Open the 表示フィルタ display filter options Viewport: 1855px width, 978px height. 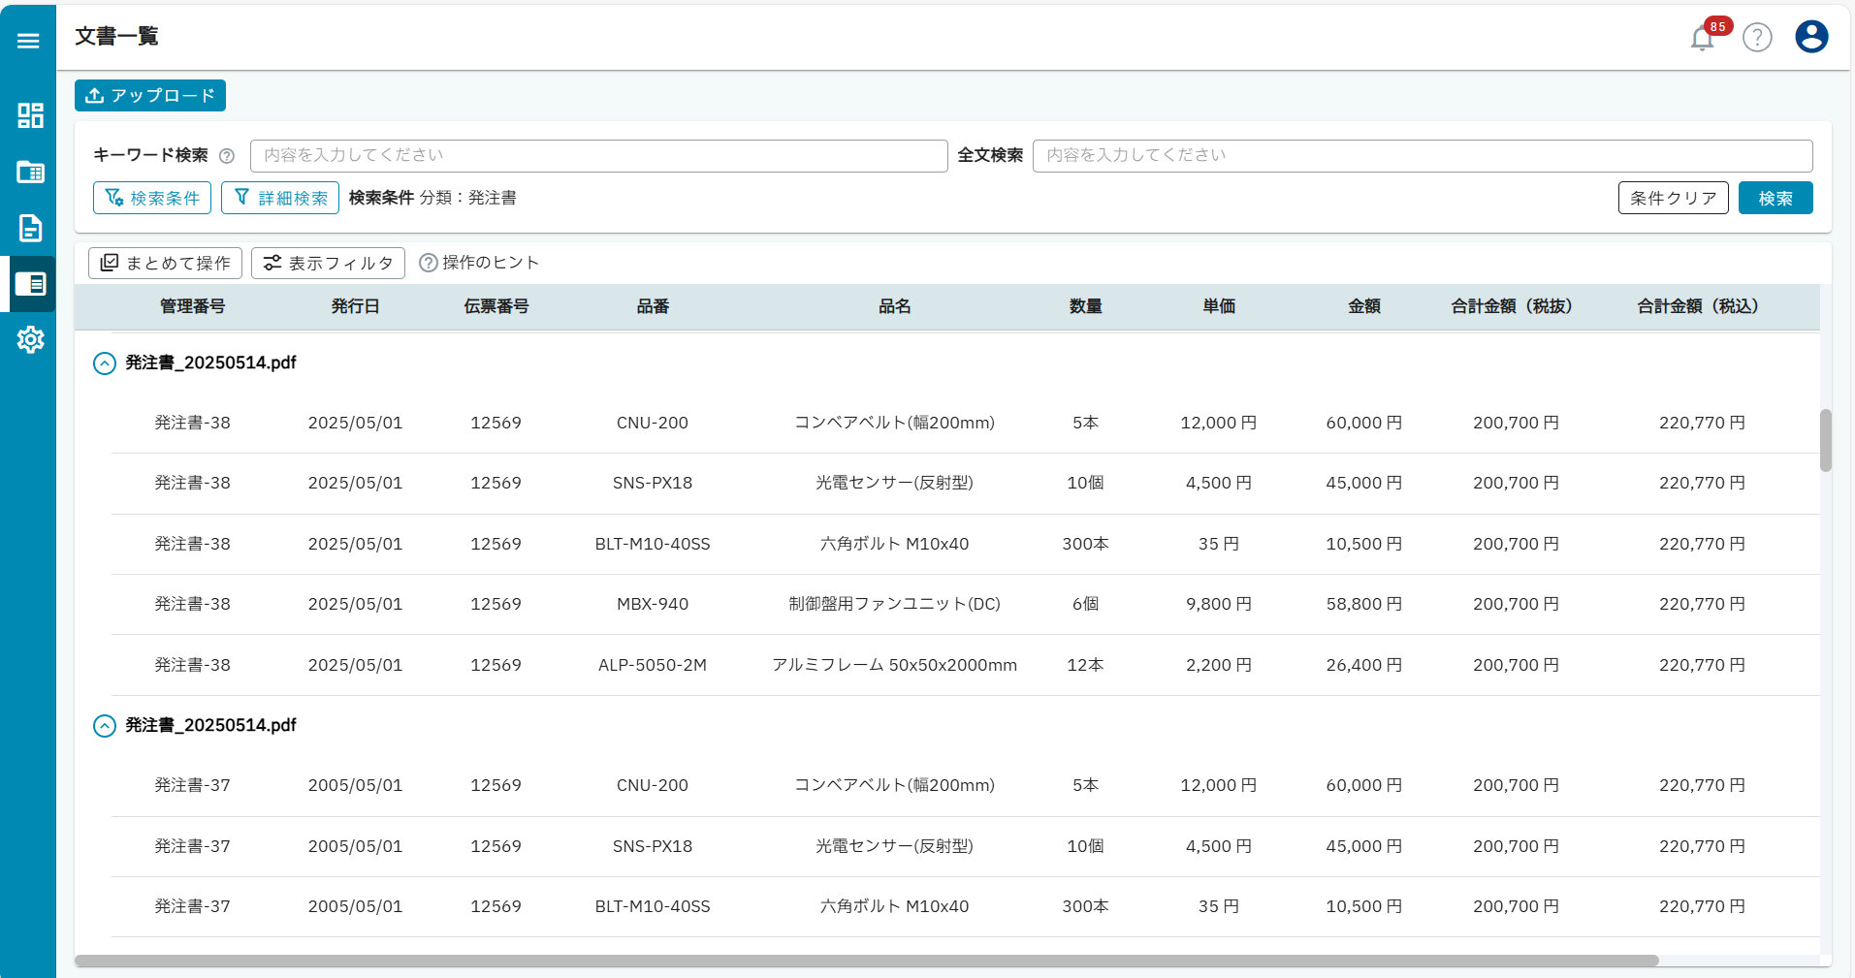click(328, 263)
